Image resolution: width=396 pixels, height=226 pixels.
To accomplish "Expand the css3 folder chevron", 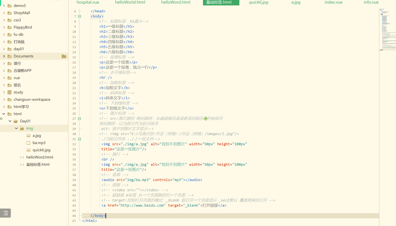I will click(4, 20).
